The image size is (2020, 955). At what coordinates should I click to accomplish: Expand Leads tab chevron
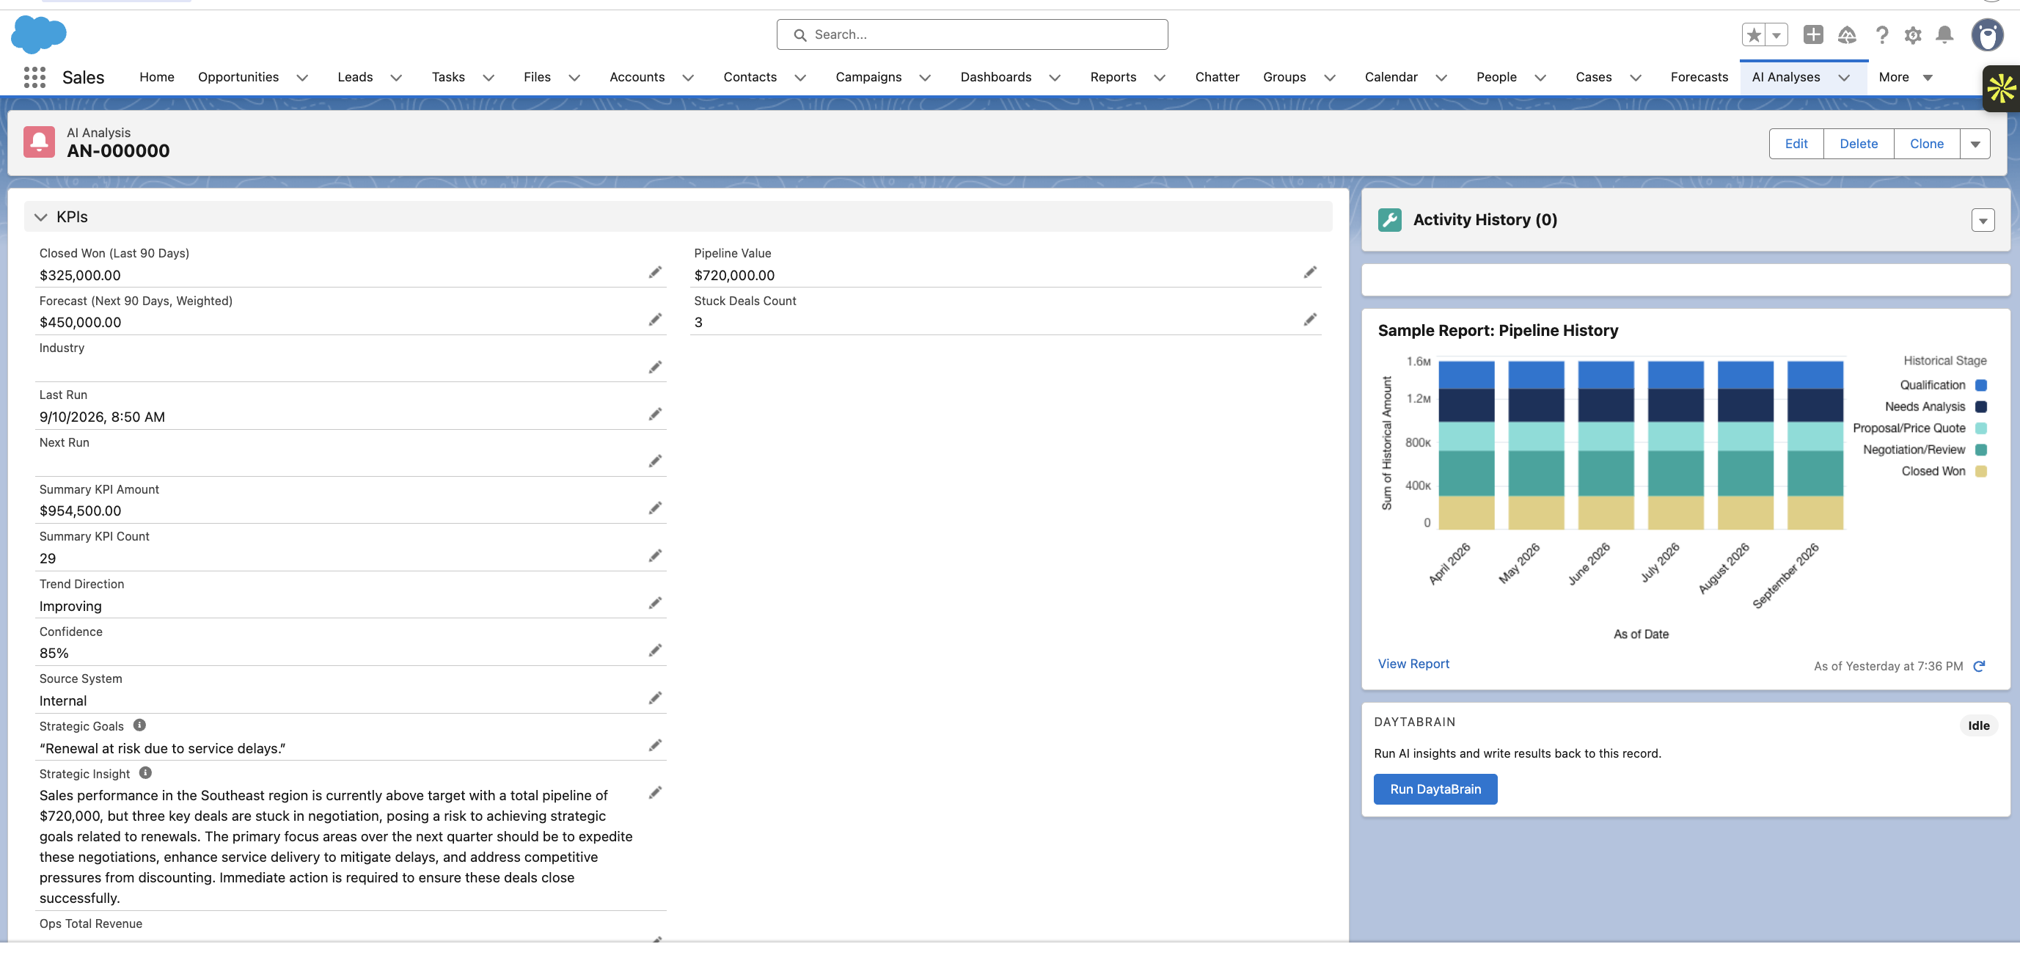tap(396, 78)
